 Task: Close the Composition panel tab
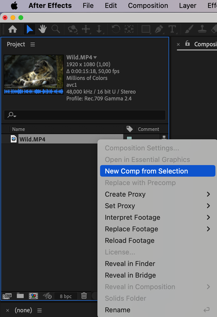tap(178, 44)
